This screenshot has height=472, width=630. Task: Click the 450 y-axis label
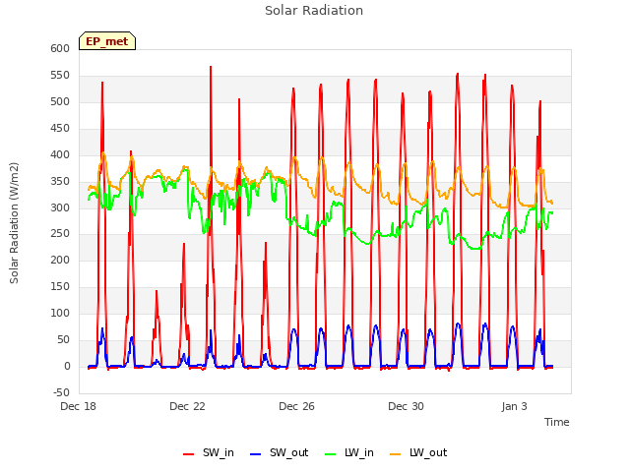click(60, 129)
